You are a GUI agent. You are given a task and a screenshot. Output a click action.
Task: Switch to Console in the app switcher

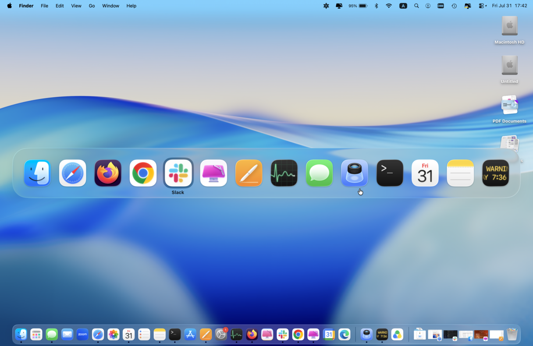pos(496,173)
